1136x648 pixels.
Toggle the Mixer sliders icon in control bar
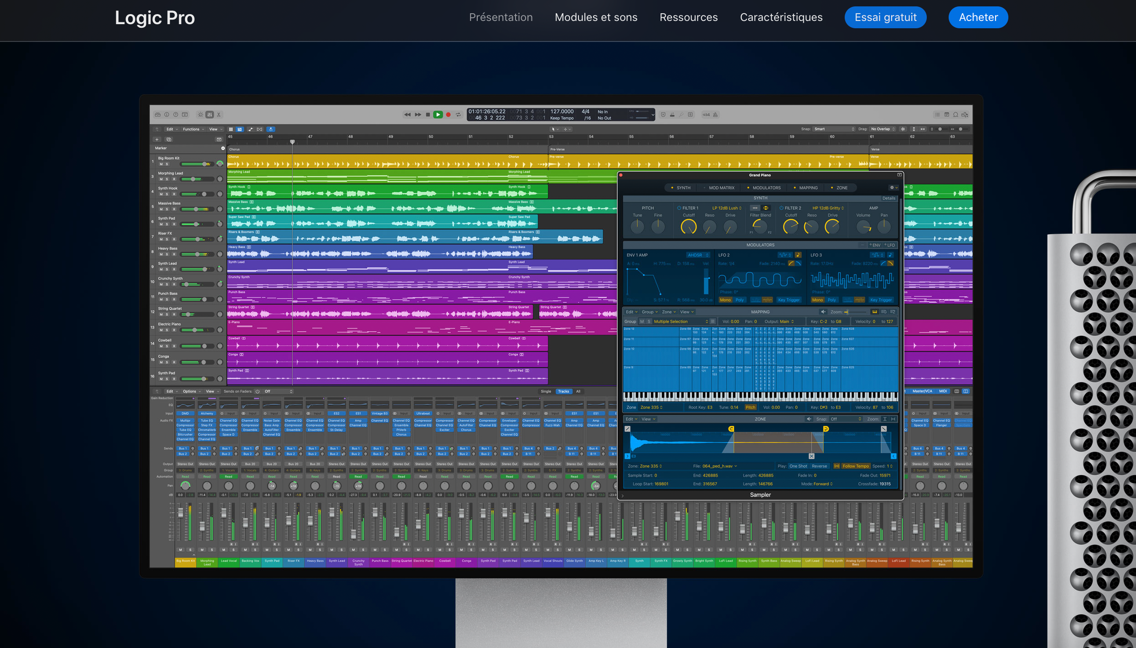[210, 114]
